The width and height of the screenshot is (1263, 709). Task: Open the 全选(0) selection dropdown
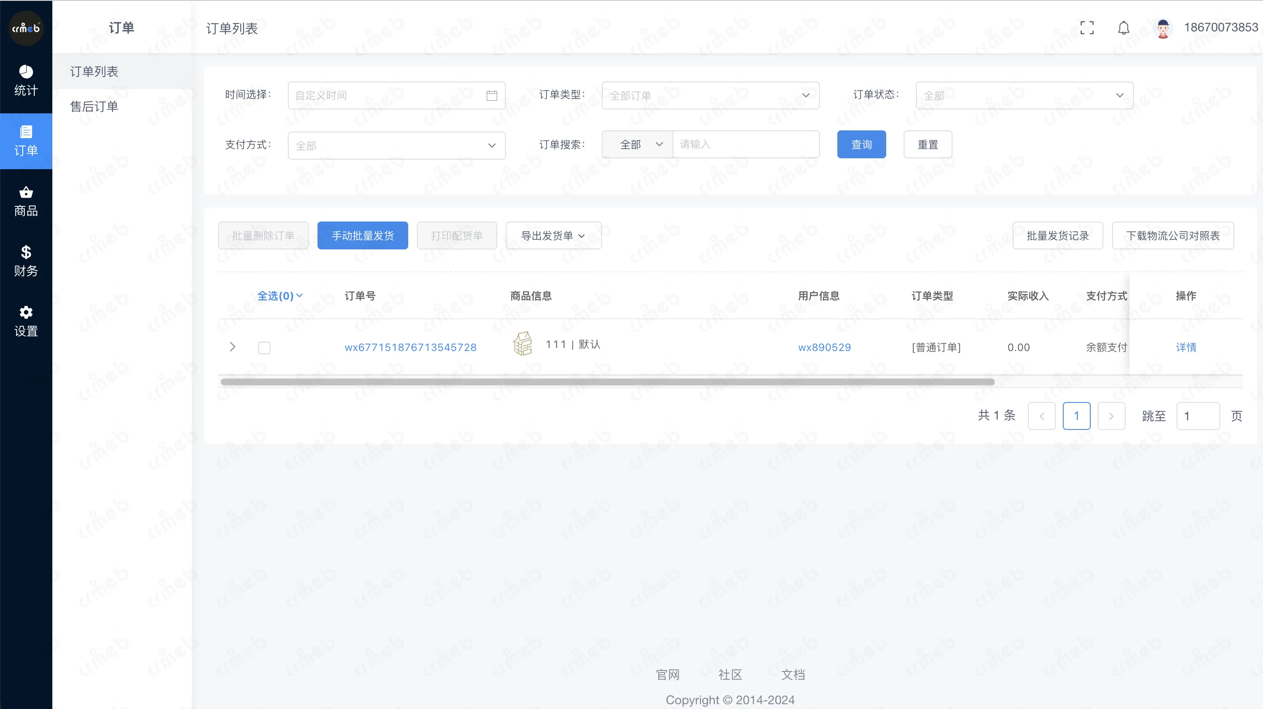(x=280, y=296)
